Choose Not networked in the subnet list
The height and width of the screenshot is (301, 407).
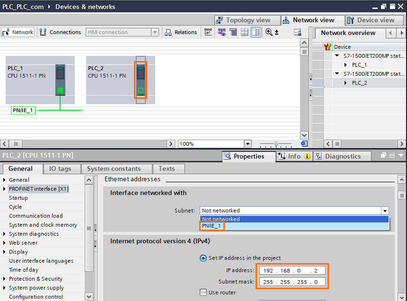click(x=294, y=219)
